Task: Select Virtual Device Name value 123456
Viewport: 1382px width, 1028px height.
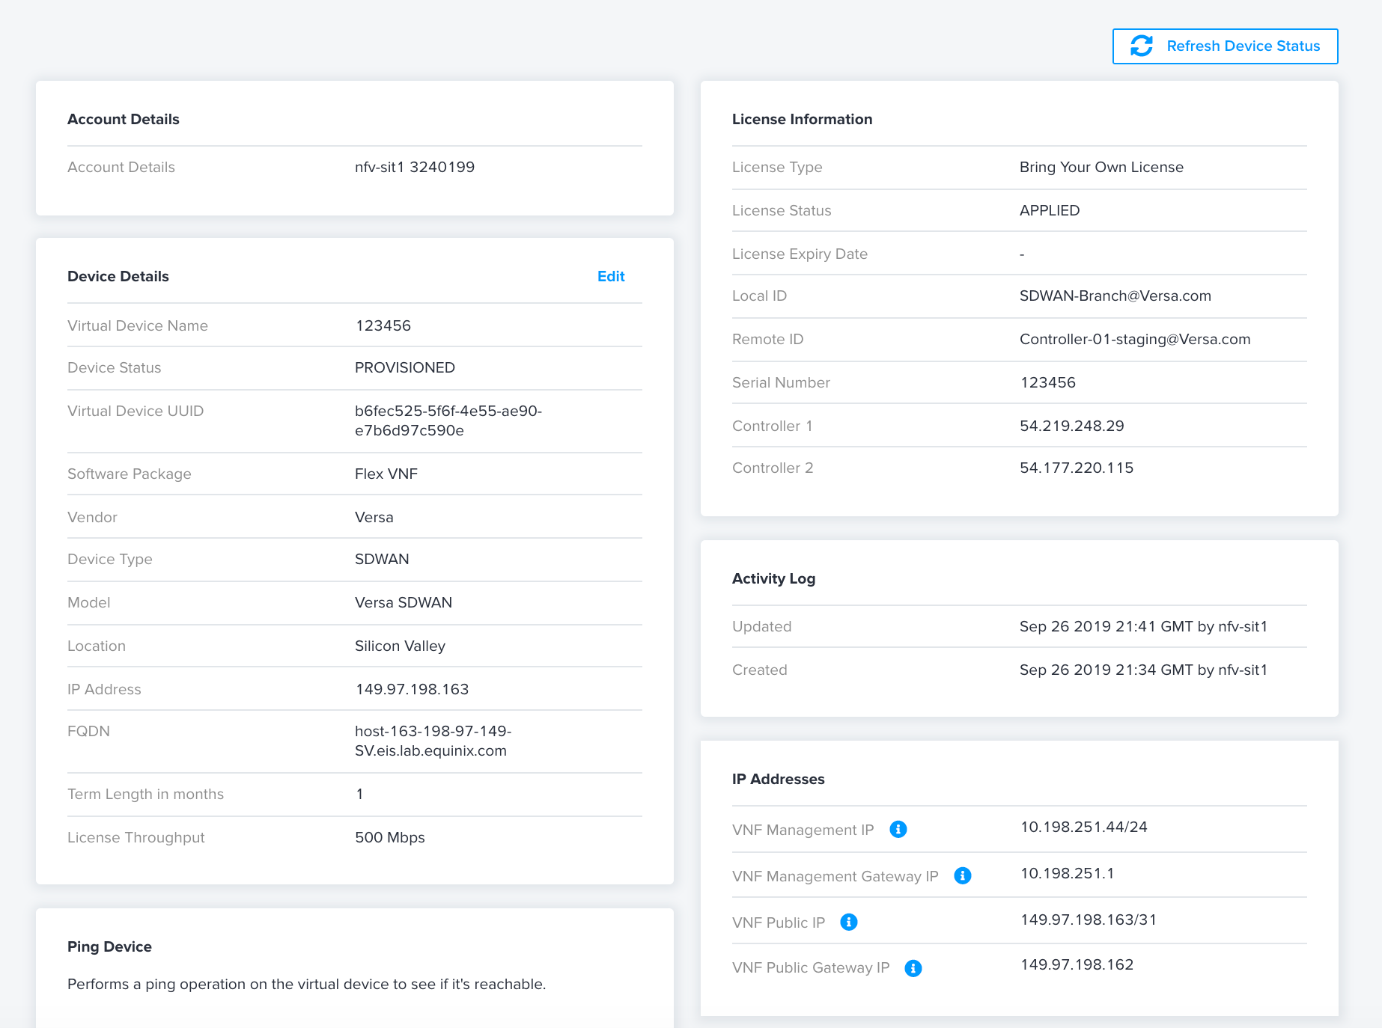Action: [383, 325]
